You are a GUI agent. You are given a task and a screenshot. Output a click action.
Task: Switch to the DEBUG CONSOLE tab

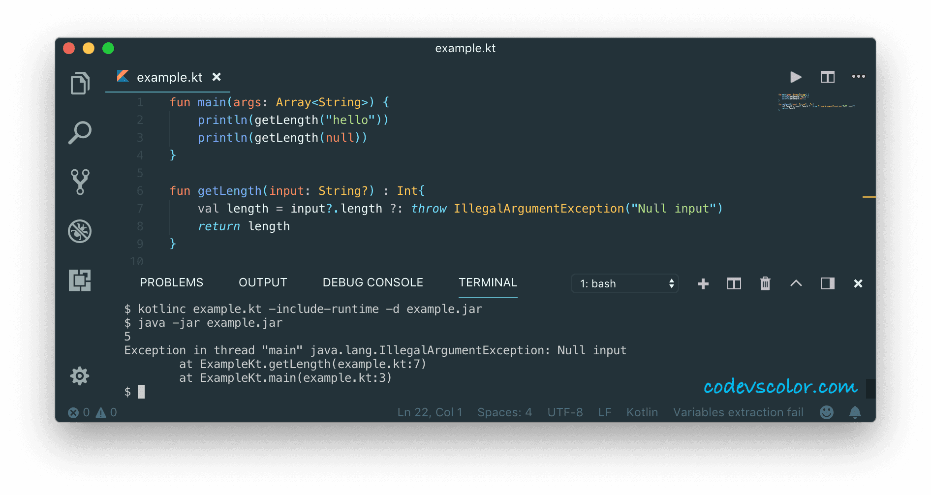(x=372, y=282)
